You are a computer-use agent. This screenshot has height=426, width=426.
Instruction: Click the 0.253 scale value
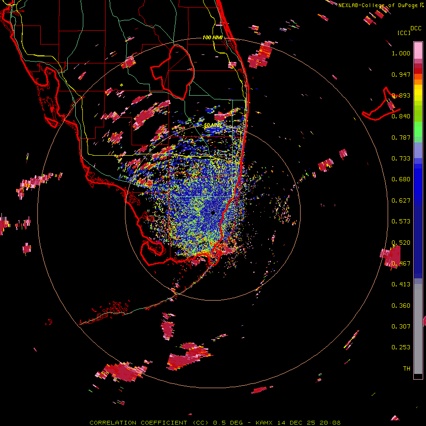[x=401, y=347]
